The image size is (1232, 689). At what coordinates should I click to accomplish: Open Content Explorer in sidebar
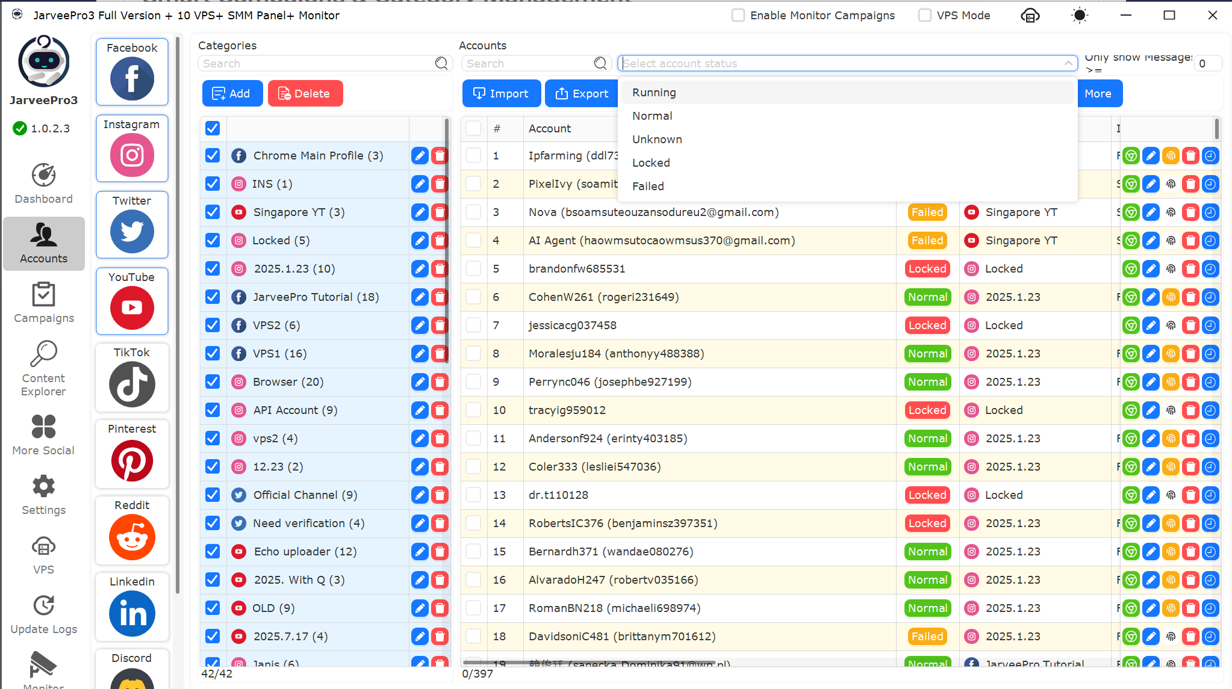[x=43, y=368]
